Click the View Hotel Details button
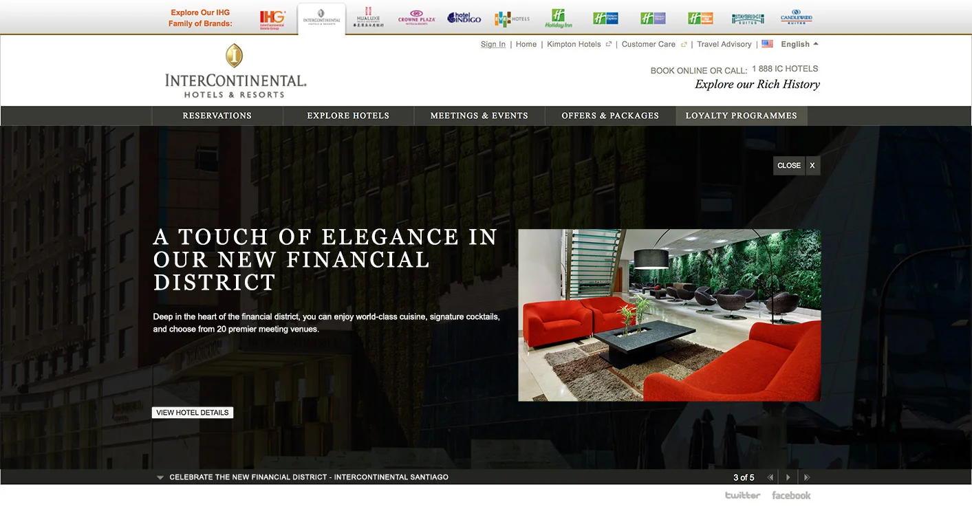This screenshot has height=509, width=972. 193,413
